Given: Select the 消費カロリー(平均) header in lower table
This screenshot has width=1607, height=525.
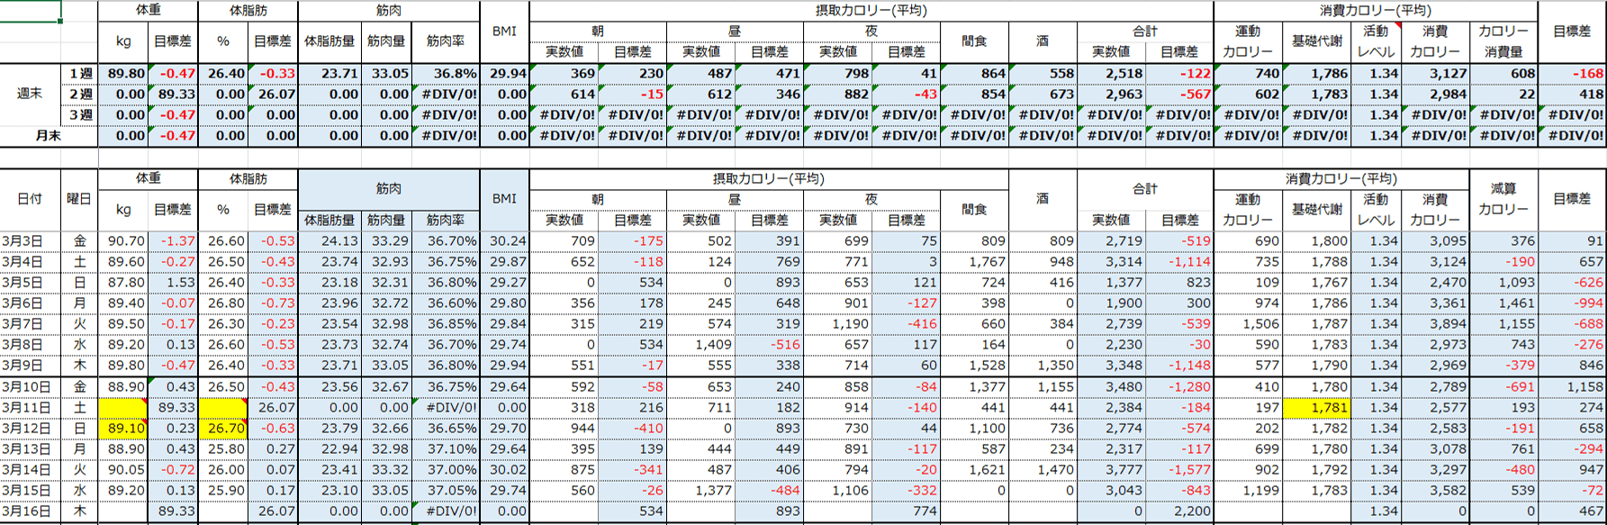Looking at the screenshot, I should (x=1341, y=178).
